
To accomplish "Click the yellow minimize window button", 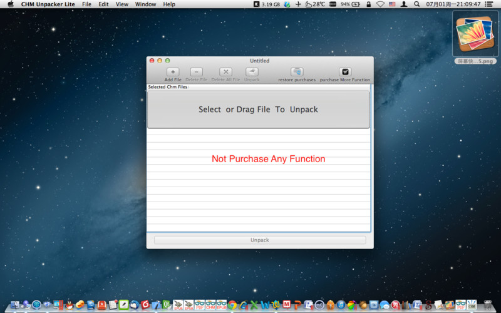I will pos(160,60).
